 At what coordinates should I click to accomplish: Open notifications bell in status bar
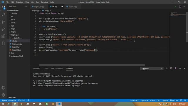click(185, 100)
